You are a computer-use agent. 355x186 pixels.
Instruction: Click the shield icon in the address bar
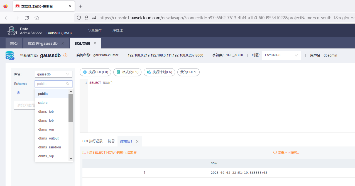(x=79, y=18)
